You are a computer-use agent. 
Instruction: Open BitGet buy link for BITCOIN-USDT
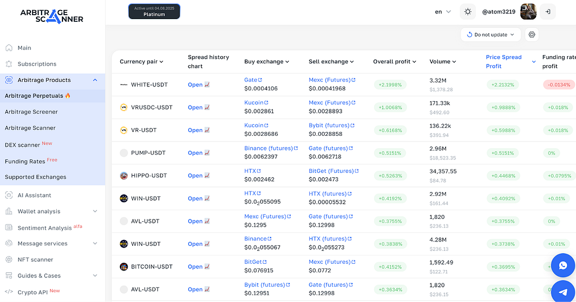click(x=255, y=262)
